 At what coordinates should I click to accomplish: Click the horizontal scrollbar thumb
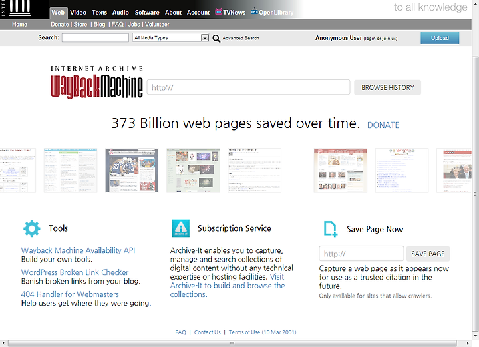click(232, 343)
